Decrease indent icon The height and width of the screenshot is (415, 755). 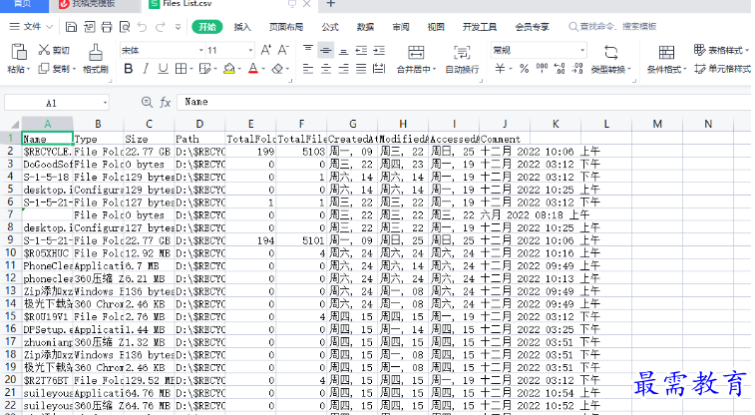click(x=361, y=50)
